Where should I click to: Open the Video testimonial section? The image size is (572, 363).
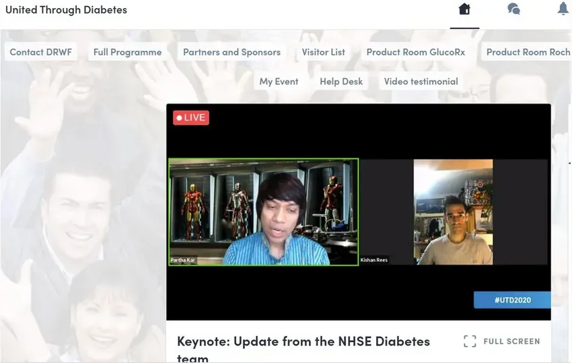[x=421, y=81]
